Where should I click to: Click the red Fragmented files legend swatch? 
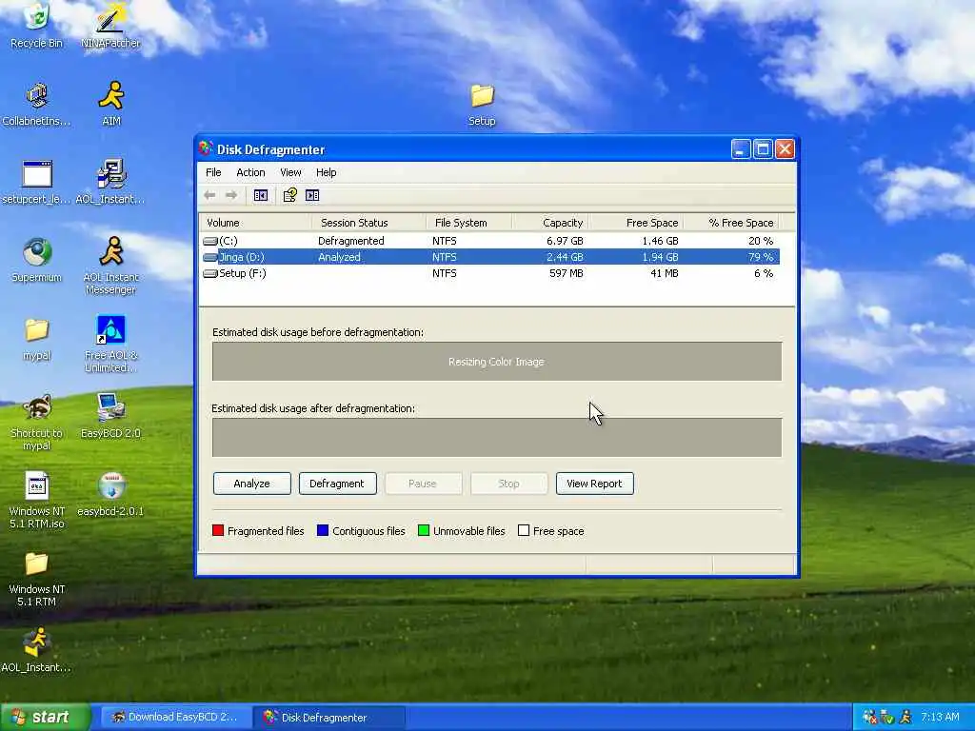(x=218, y=530)
